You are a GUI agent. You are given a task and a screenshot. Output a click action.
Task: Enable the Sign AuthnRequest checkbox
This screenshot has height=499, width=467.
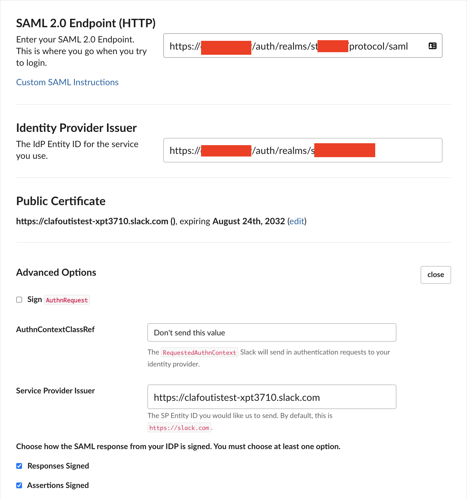[x=19, y=299]
